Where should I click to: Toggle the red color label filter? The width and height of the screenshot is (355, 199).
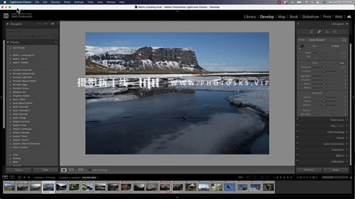[x=298, y=177]
